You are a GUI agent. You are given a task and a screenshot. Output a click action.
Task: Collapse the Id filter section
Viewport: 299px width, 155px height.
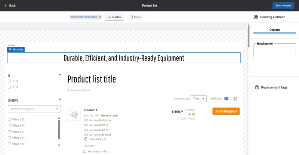pyautogui.click(x=59, y=75)
